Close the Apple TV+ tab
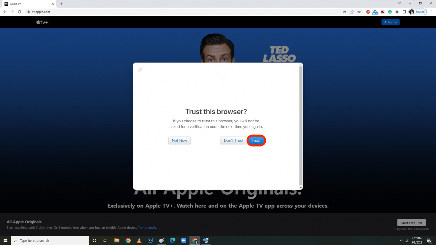Screen dimensions: 436x245 point(52,4)
